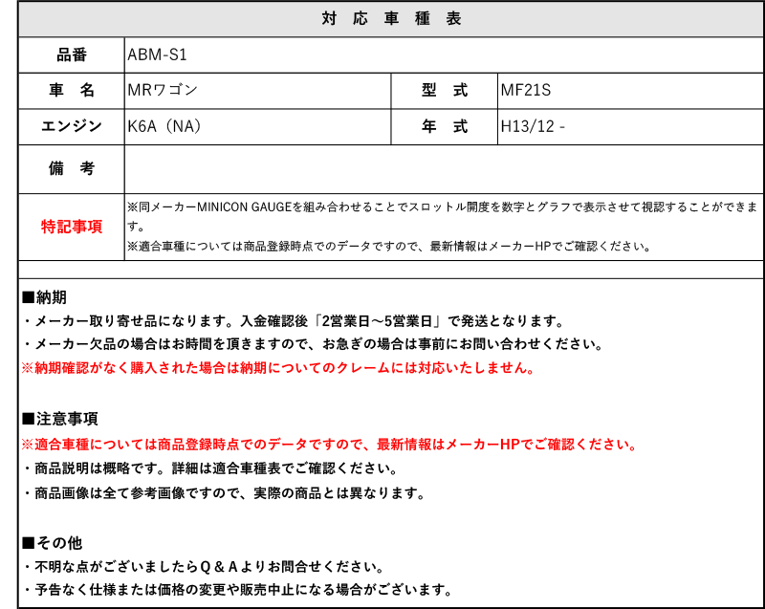765x609 pixels.
Task: Click the model code MF21S
Action: coord(525,90)
